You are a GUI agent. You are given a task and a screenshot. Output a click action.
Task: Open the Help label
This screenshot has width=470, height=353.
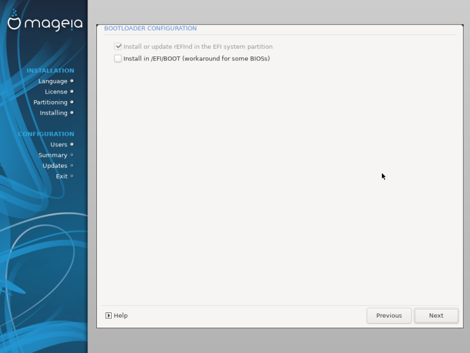(121, 315)
